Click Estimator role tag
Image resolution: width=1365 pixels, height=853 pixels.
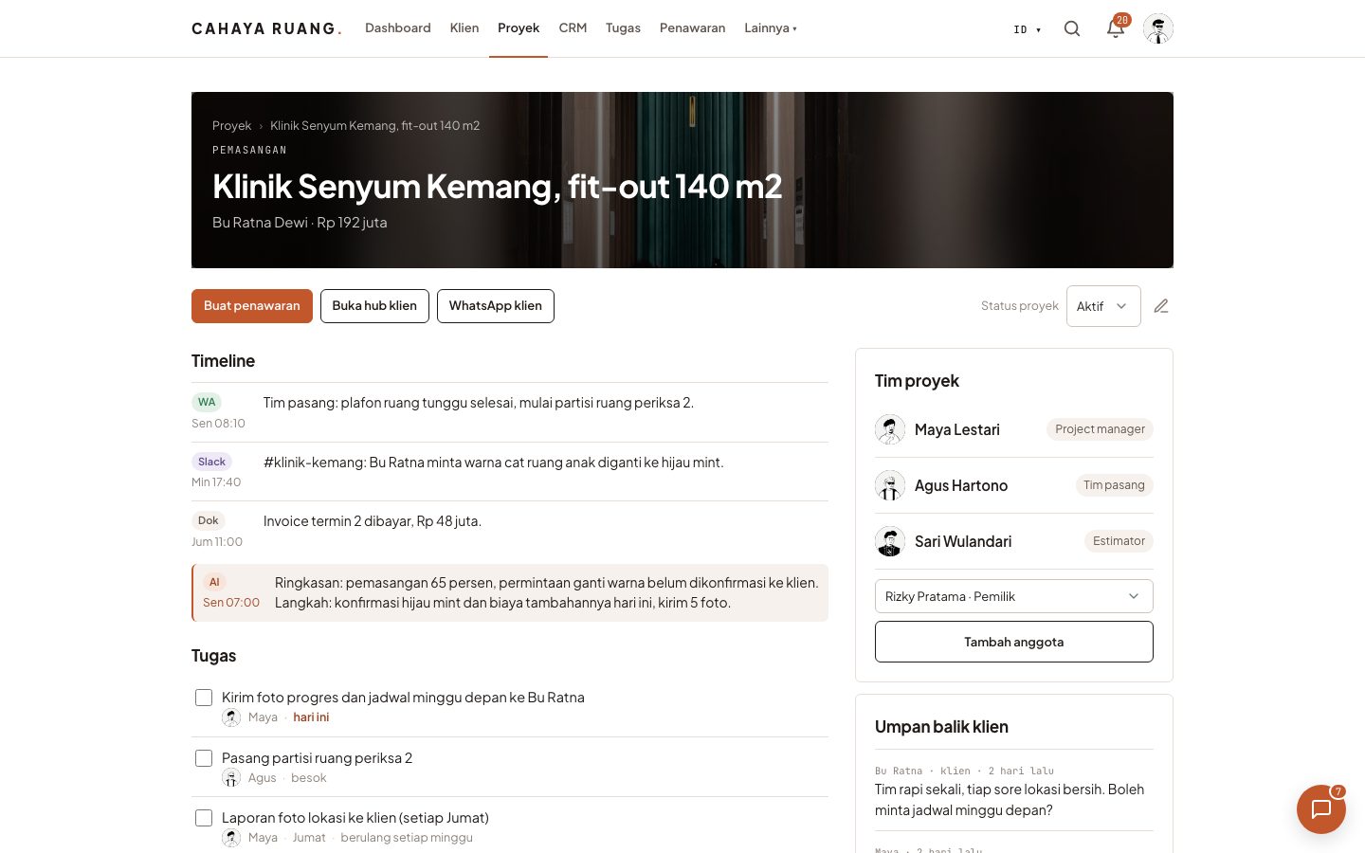(1119, 541)
